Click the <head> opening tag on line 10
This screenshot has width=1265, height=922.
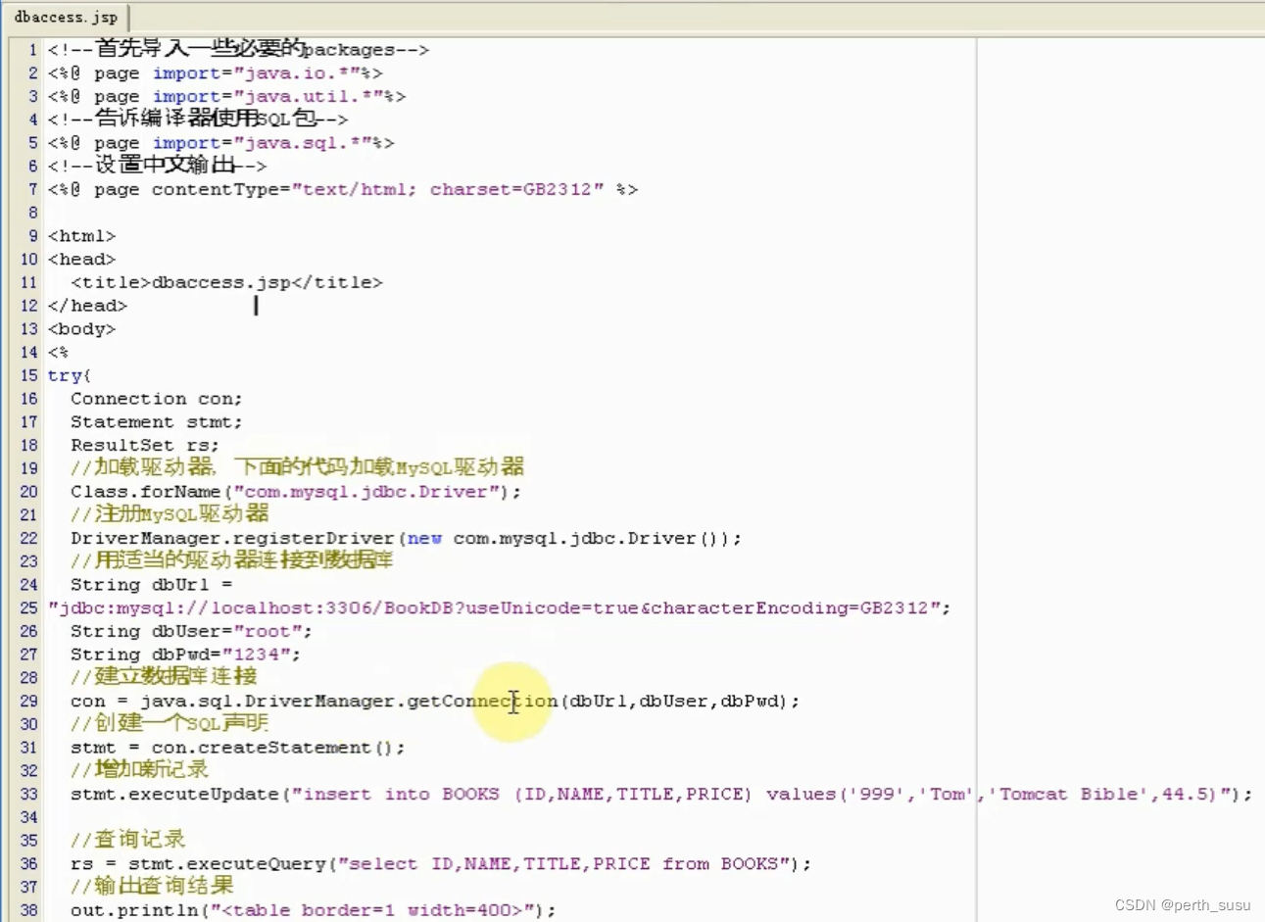(x=81, y=260)
